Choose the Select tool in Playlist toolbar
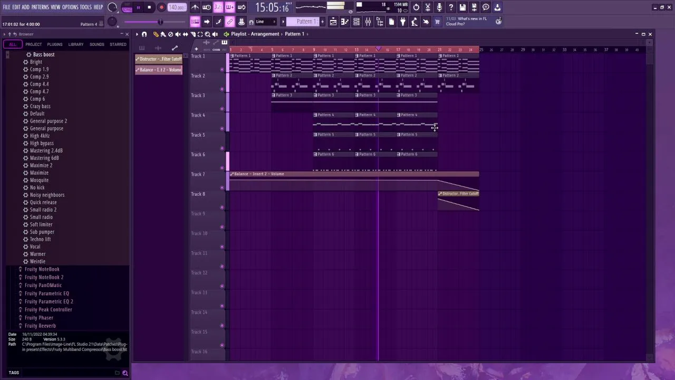 tap(200, 34)
